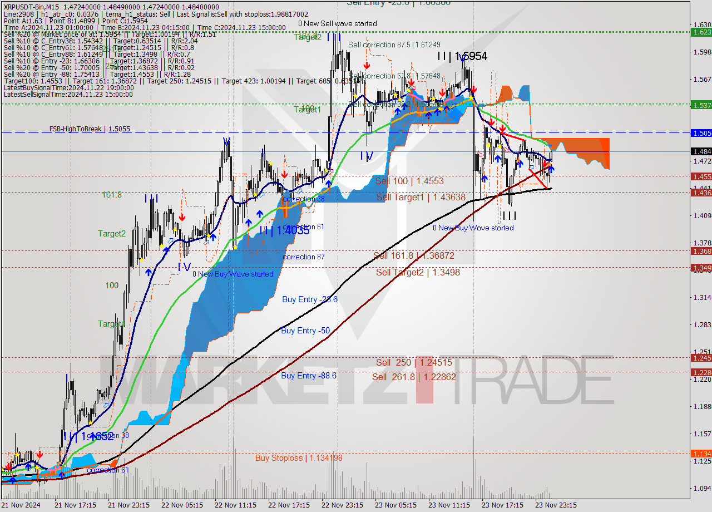
Task: Select the 'Sell Target2 | 1.3498' label
Action: pos(418,272)
